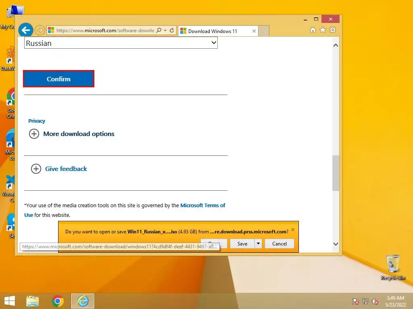Switch to the Download Windows 11 tab
The width and height of the screenshot is (413, 309).
[218, 31]
